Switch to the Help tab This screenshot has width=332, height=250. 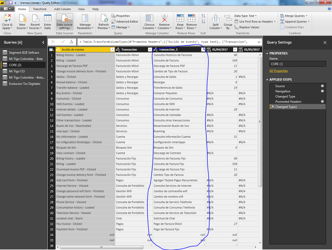tap(96, 9)
